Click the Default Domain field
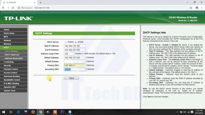 (x=75, y=62)
